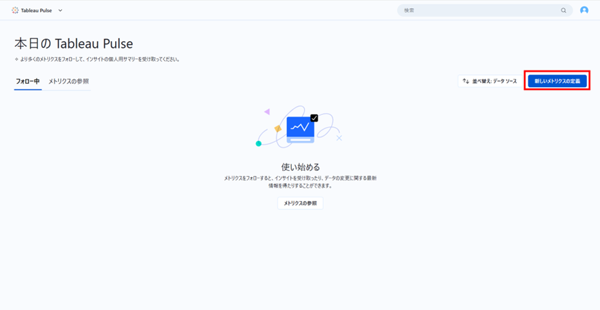The width and height of the screenshot is (600, 310).
Task: Click the Tableau logo icon
Action: [16, 10]
